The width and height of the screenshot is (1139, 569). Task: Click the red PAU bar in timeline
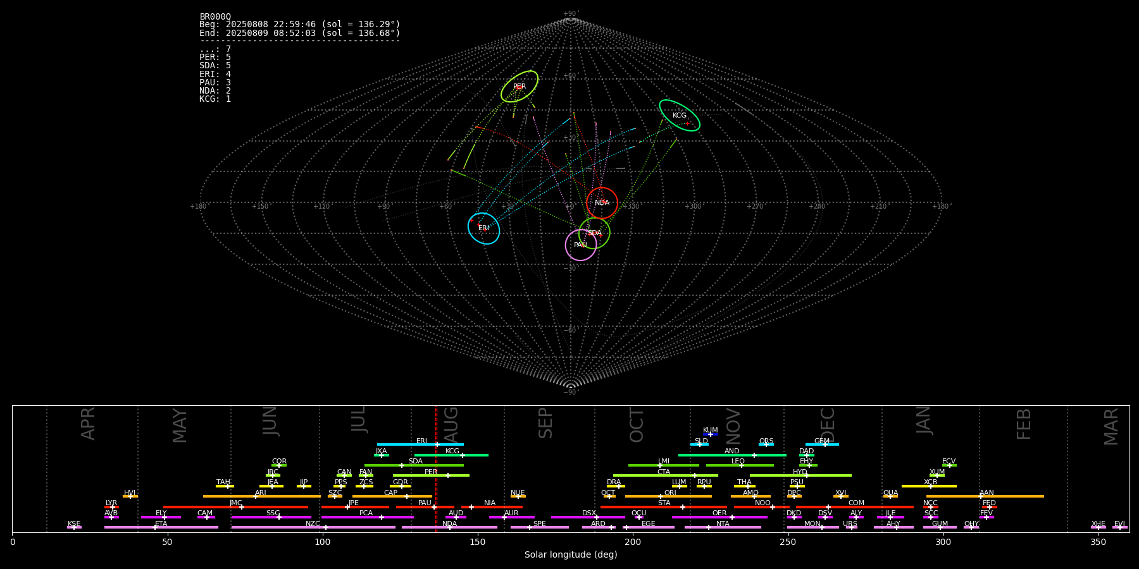coord(425,507)
